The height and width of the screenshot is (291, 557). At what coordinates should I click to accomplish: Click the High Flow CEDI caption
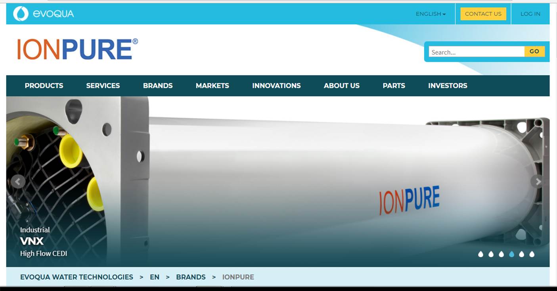(x=44, y=254)
